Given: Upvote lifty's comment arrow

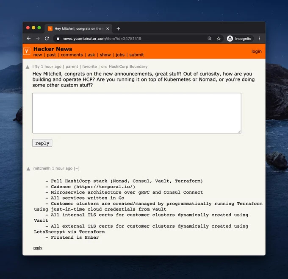Looking at the screenshot, I should coord(28,67).
